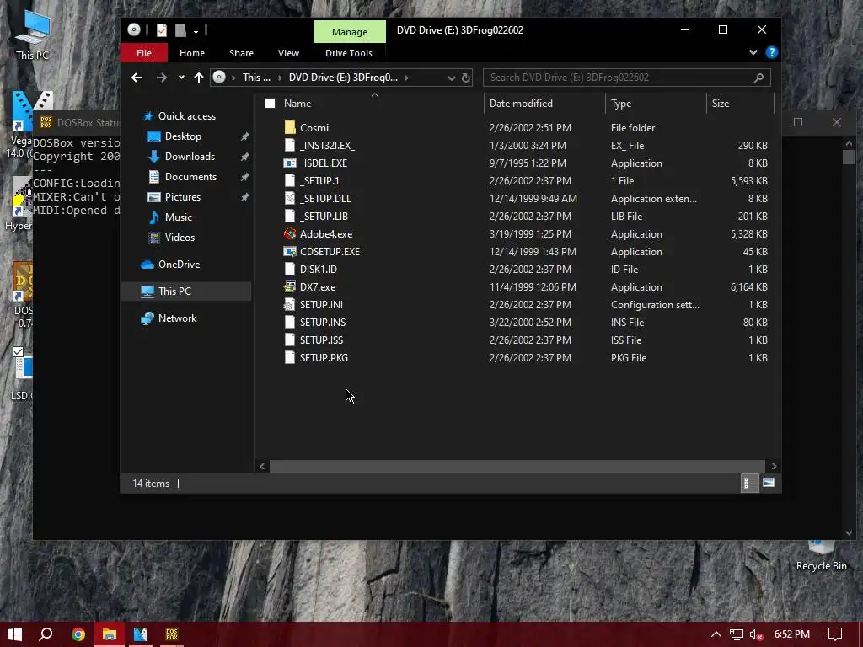863x647 pixels.
Task: Switch to the Share ribbon tab
Action: [x=241, y=53]
